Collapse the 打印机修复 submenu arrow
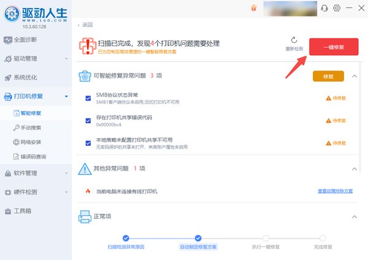 click(x=66, y=96)
